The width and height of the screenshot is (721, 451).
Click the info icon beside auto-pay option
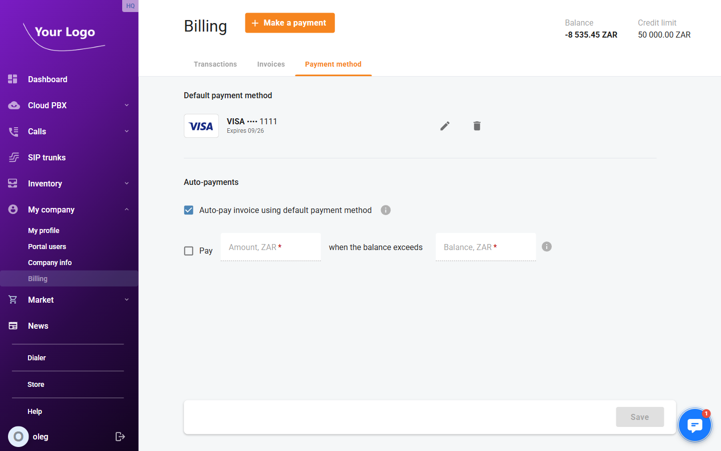[386, 210]
